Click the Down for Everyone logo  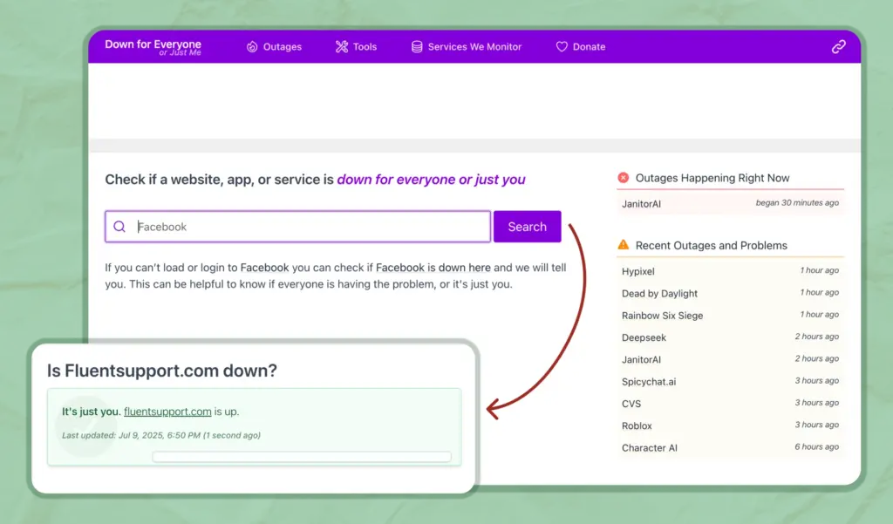point(153,47)
